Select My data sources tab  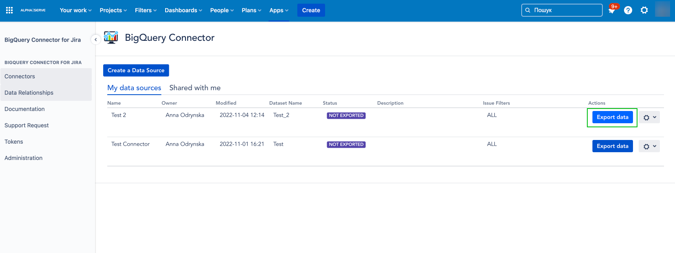(134, 88)
